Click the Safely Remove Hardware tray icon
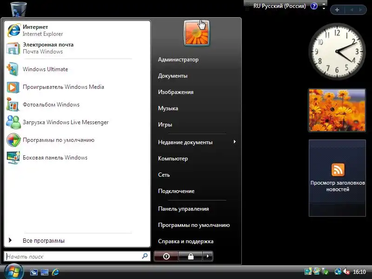372x279 pixels. [325, 272]
